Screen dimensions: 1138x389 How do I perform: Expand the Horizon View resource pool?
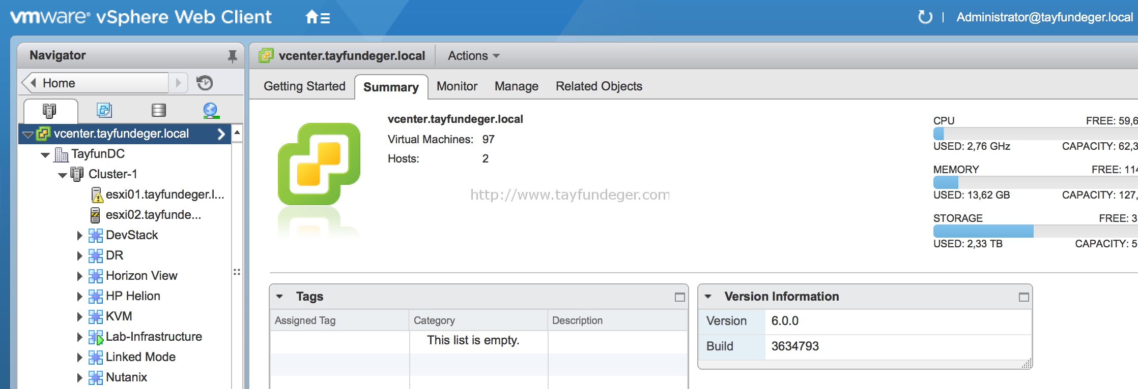click(79, 276)
